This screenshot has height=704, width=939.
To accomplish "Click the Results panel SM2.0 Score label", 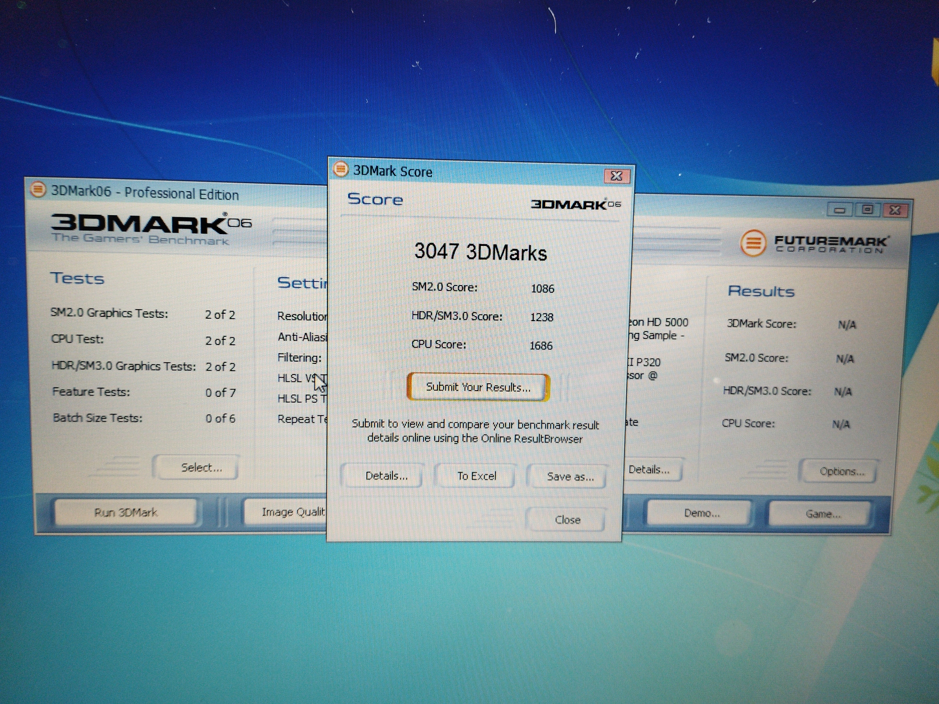I will point(757,358).
